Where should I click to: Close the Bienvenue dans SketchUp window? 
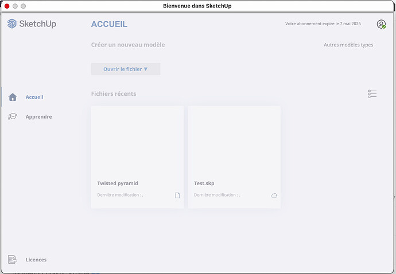coord(7,6)
